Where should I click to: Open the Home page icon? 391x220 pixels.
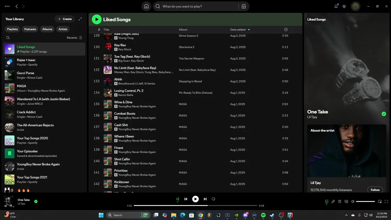[146, 6]
